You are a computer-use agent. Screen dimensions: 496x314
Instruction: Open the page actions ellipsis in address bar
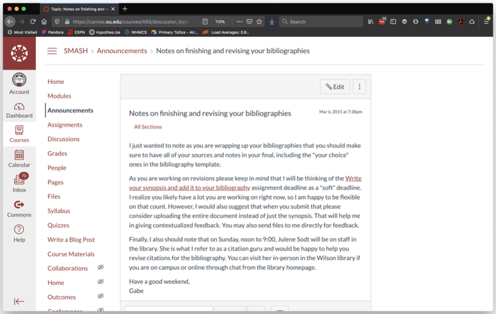[240, 22]
